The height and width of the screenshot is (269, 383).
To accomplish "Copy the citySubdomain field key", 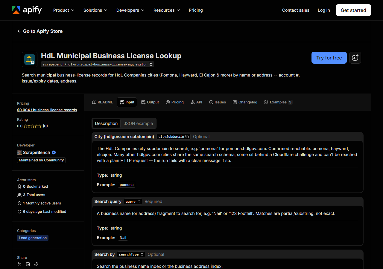I will tap(187, 137).
